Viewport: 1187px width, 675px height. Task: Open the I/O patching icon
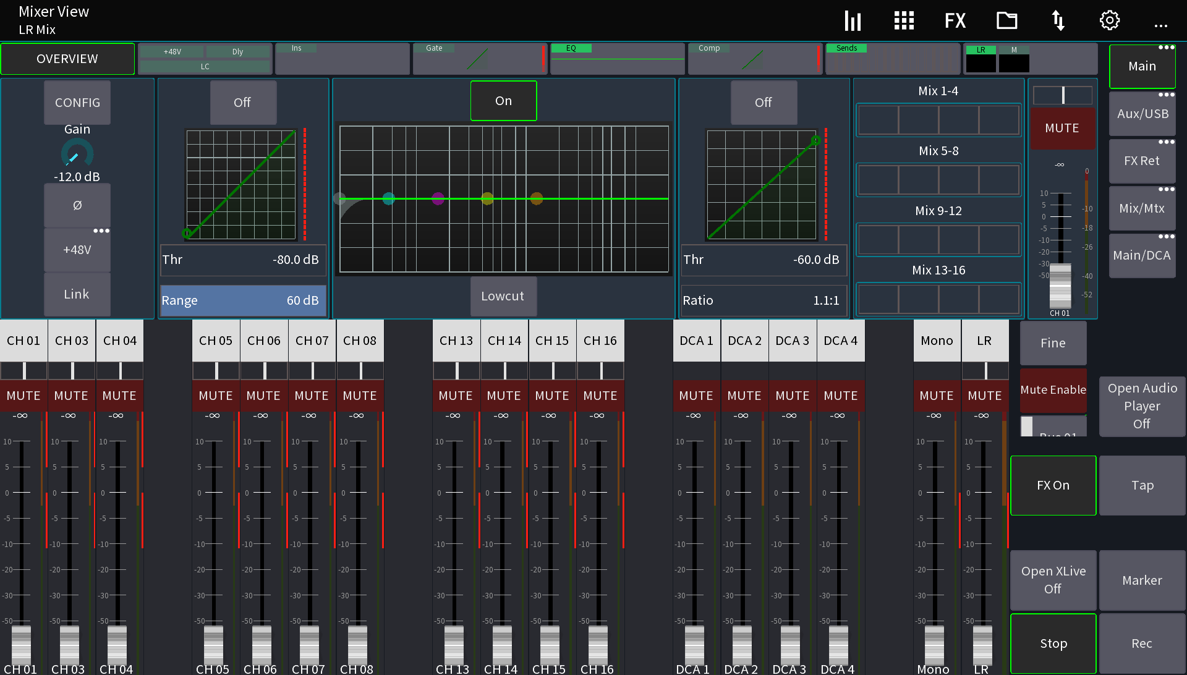1058,20
